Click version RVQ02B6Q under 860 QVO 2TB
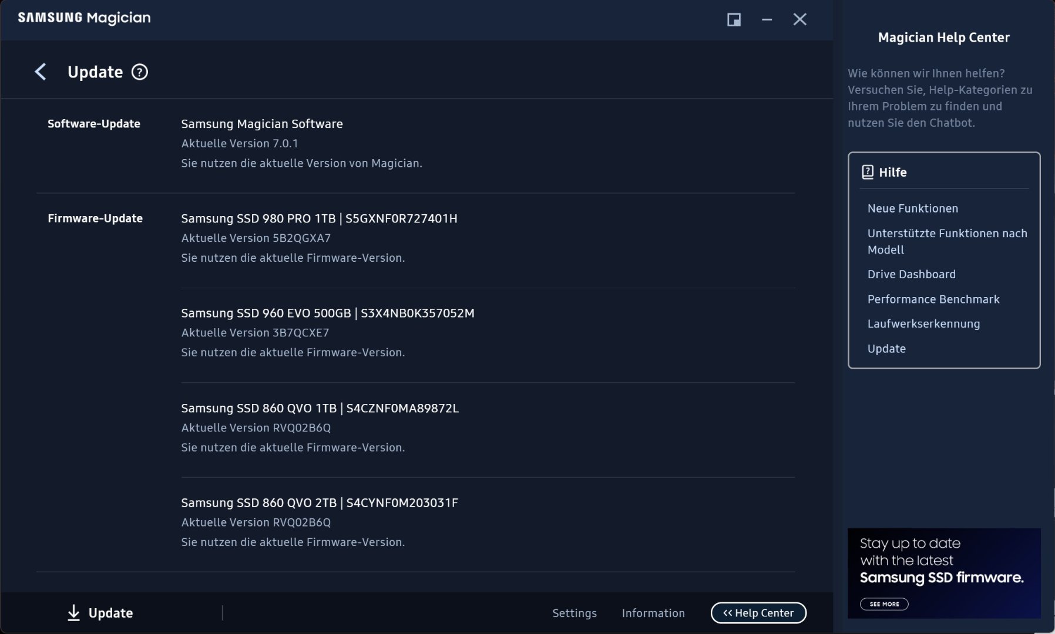The width and height of the screenshot is (1055, 634). click(301, 522)
